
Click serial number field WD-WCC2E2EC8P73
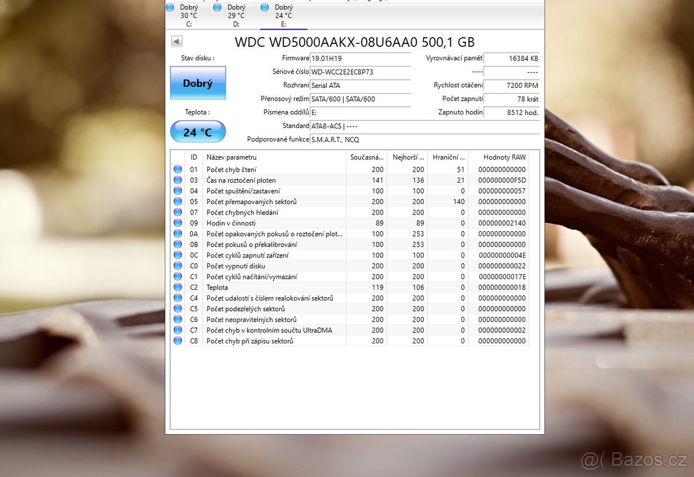point(360,72)
